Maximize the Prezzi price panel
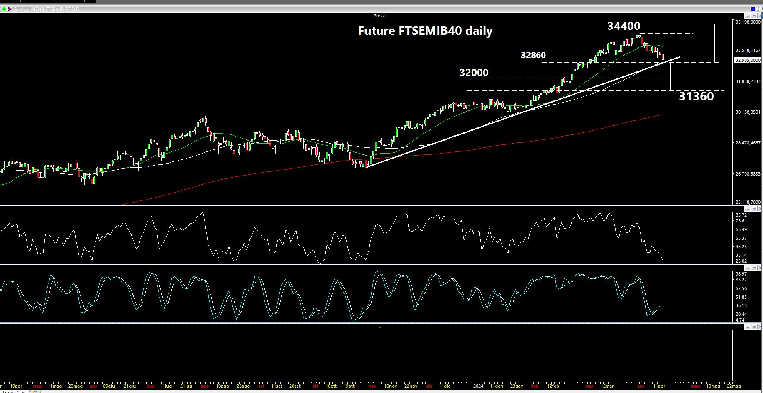763x393 pixels. click(x=754, y=16)
